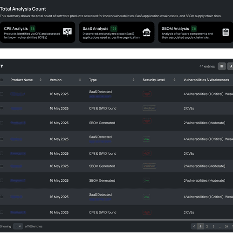
Task: Click 'SaaS Detected' text in the first row
Action: [100, 92]
